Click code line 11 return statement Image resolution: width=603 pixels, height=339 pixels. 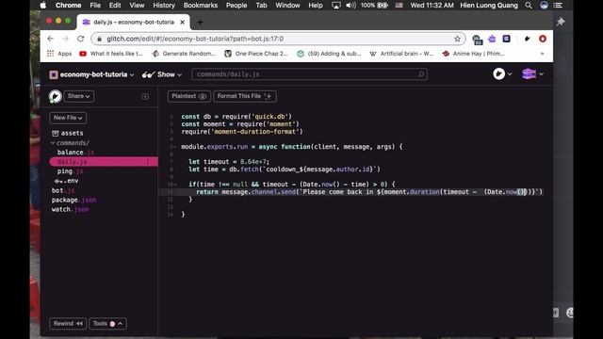tap(368, 192)
